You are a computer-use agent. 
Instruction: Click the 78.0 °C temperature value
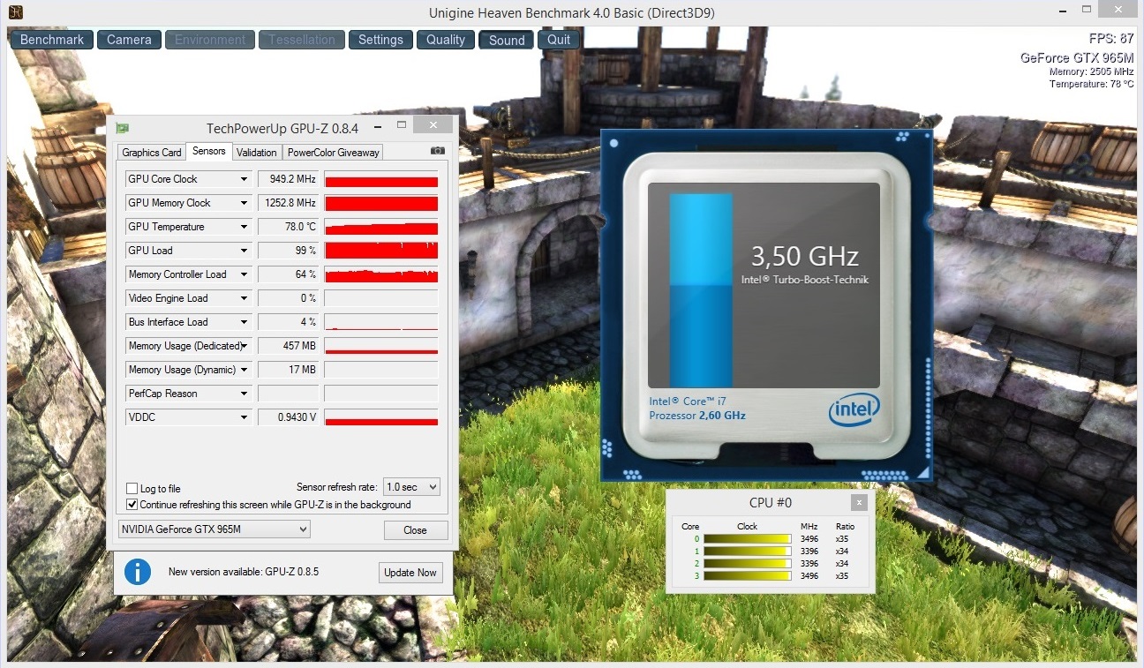(x=288, y=227)
